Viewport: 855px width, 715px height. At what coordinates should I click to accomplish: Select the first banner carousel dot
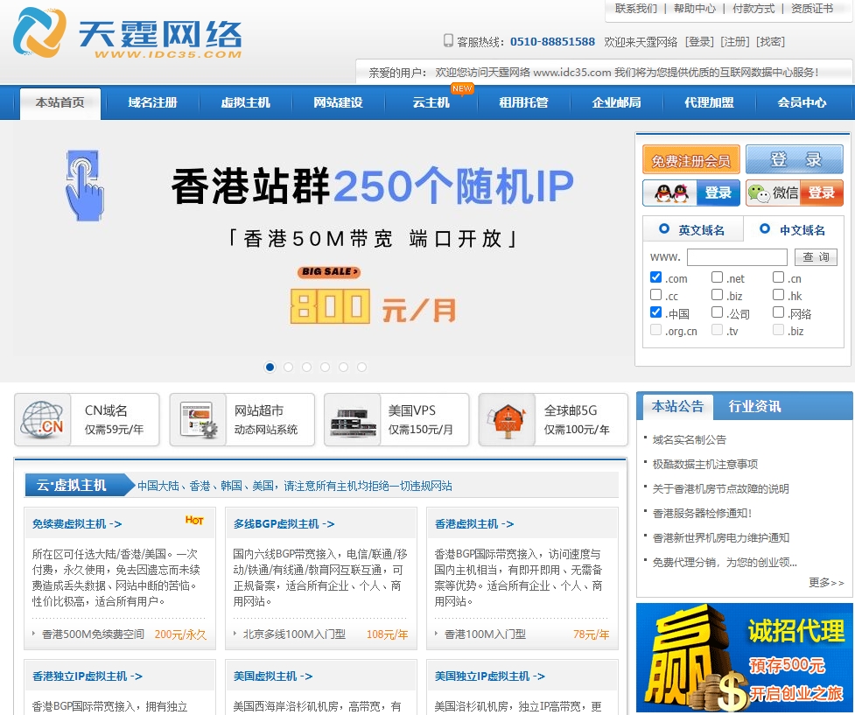tap(270, 368)
